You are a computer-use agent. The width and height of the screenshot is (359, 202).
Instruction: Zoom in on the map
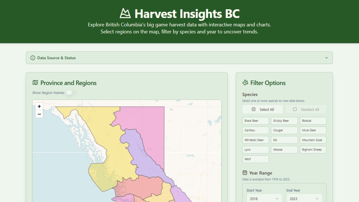(39, 107)
